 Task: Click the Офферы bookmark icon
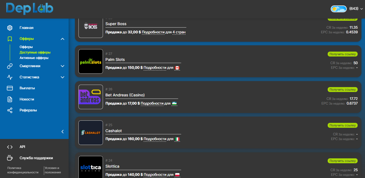pos(10,39)
